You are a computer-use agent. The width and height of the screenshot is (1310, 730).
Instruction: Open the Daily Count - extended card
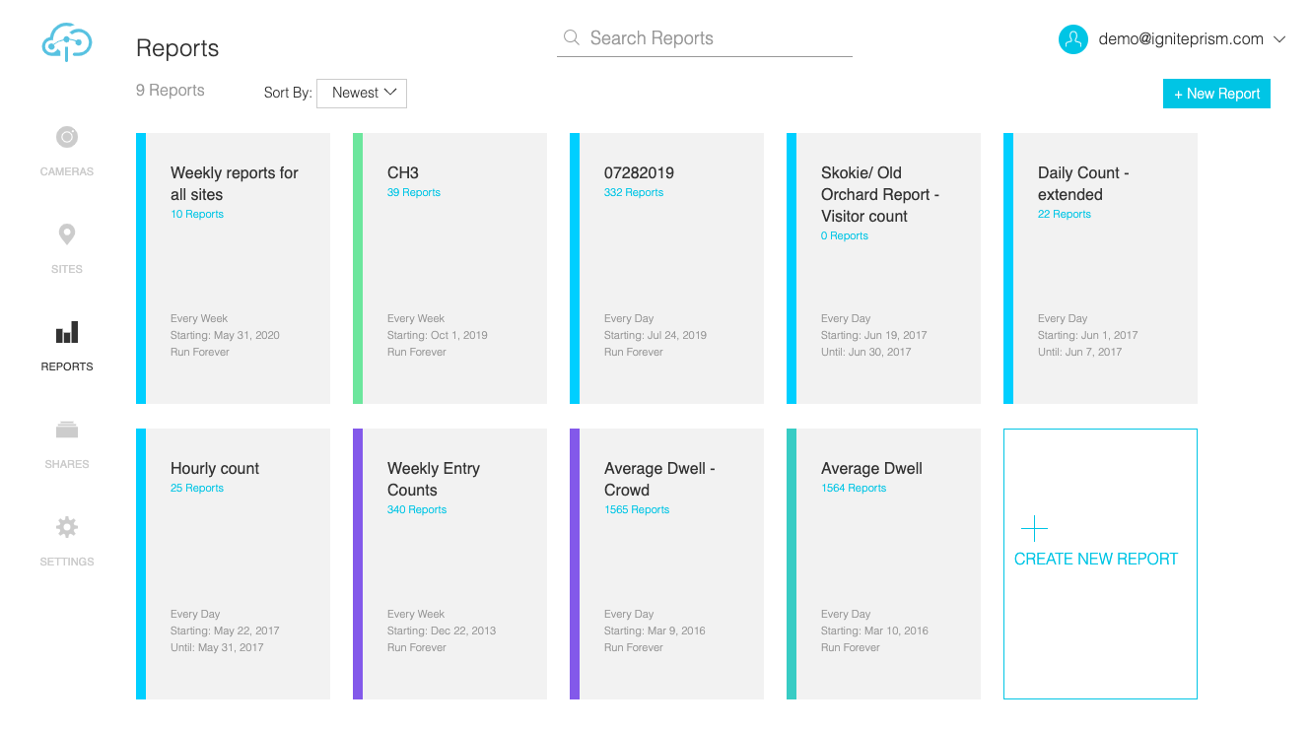pyautogui.click(x=1100, y=268)
